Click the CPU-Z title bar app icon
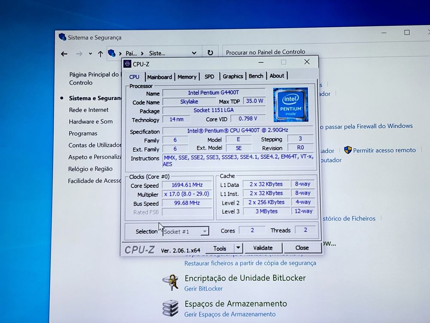This screenshot has height=323, width=430. pos(127,64)
